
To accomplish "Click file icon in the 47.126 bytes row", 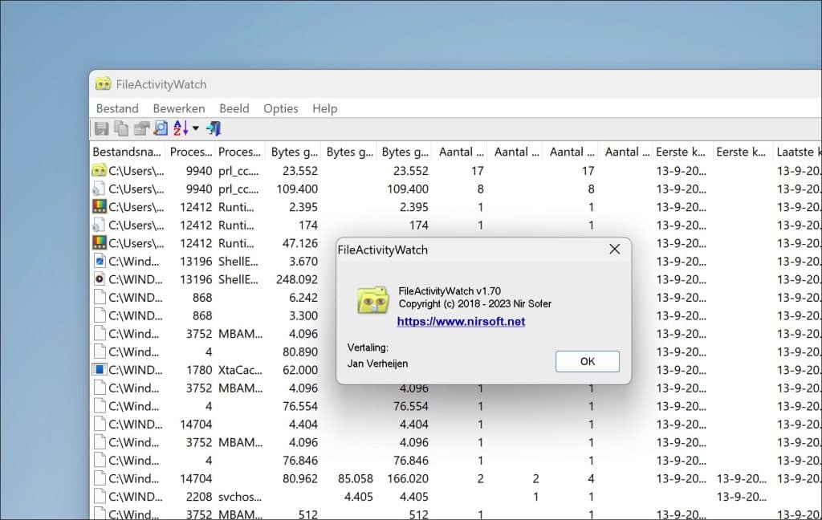I will pyautogui.click(x=99, y=242).
